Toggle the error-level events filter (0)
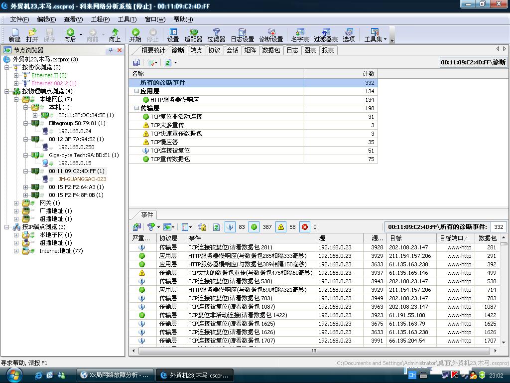 click(x=304, y=227)
